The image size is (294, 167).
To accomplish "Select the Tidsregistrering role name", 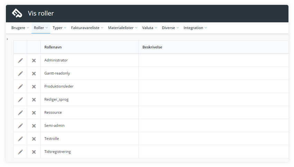I will [57, 152].
